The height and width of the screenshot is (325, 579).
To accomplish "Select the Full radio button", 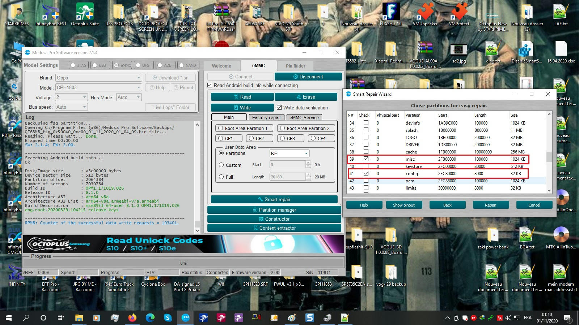I will point(221,177).
